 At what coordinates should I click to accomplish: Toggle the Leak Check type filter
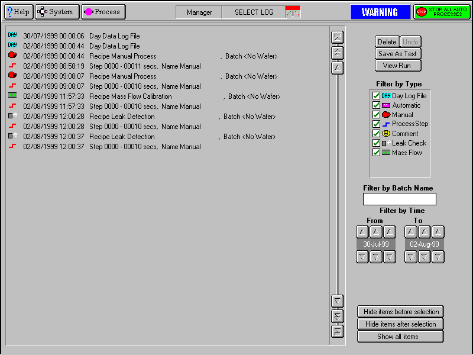tap(376, 143)
